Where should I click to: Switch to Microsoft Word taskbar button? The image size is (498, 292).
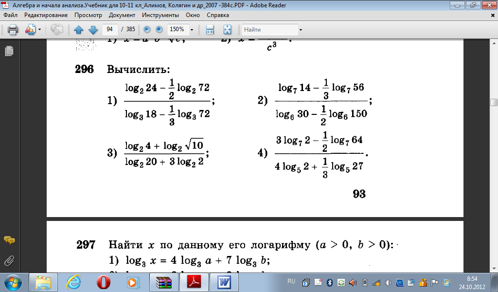coord(224,282)
